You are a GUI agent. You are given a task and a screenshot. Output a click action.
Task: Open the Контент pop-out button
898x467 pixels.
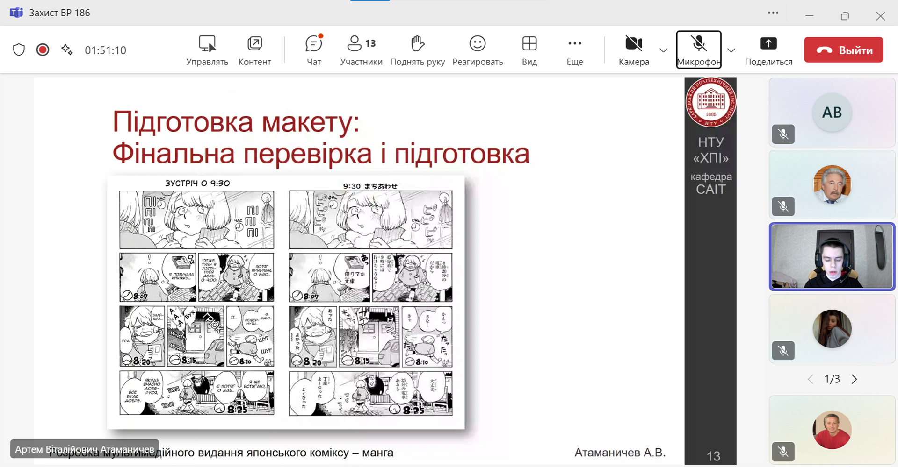click(254, 50)
